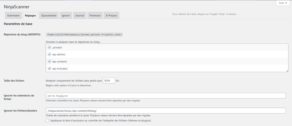Click the 'Taille des fichiers' label

click(x=14, y=80)
